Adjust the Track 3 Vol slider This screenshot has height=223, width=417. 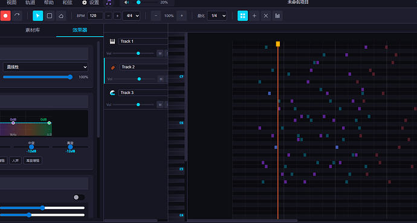tap(134, 105)
